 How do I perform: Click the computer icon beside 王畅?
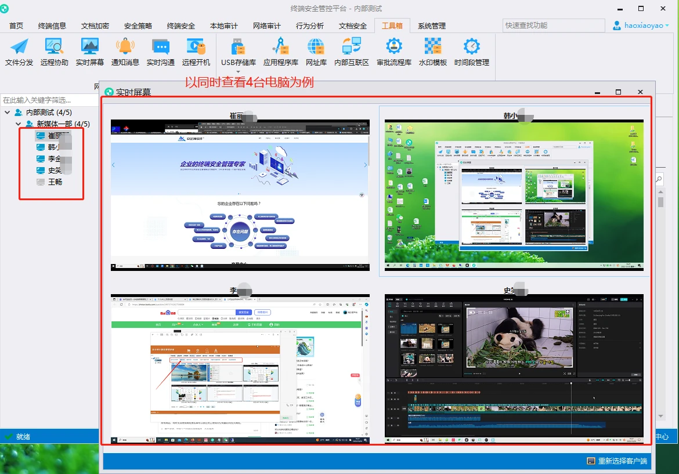(x=41, y=182)
